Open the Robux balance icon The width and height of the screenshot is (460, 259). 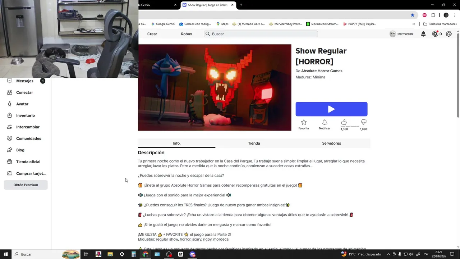click(435, 34)
